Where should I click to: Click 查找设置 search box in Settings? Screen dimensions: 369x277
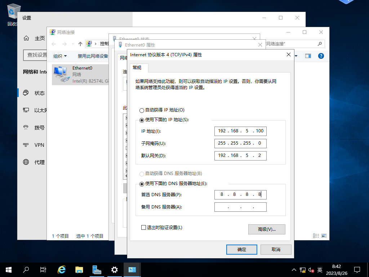click(x=35, y=55)
